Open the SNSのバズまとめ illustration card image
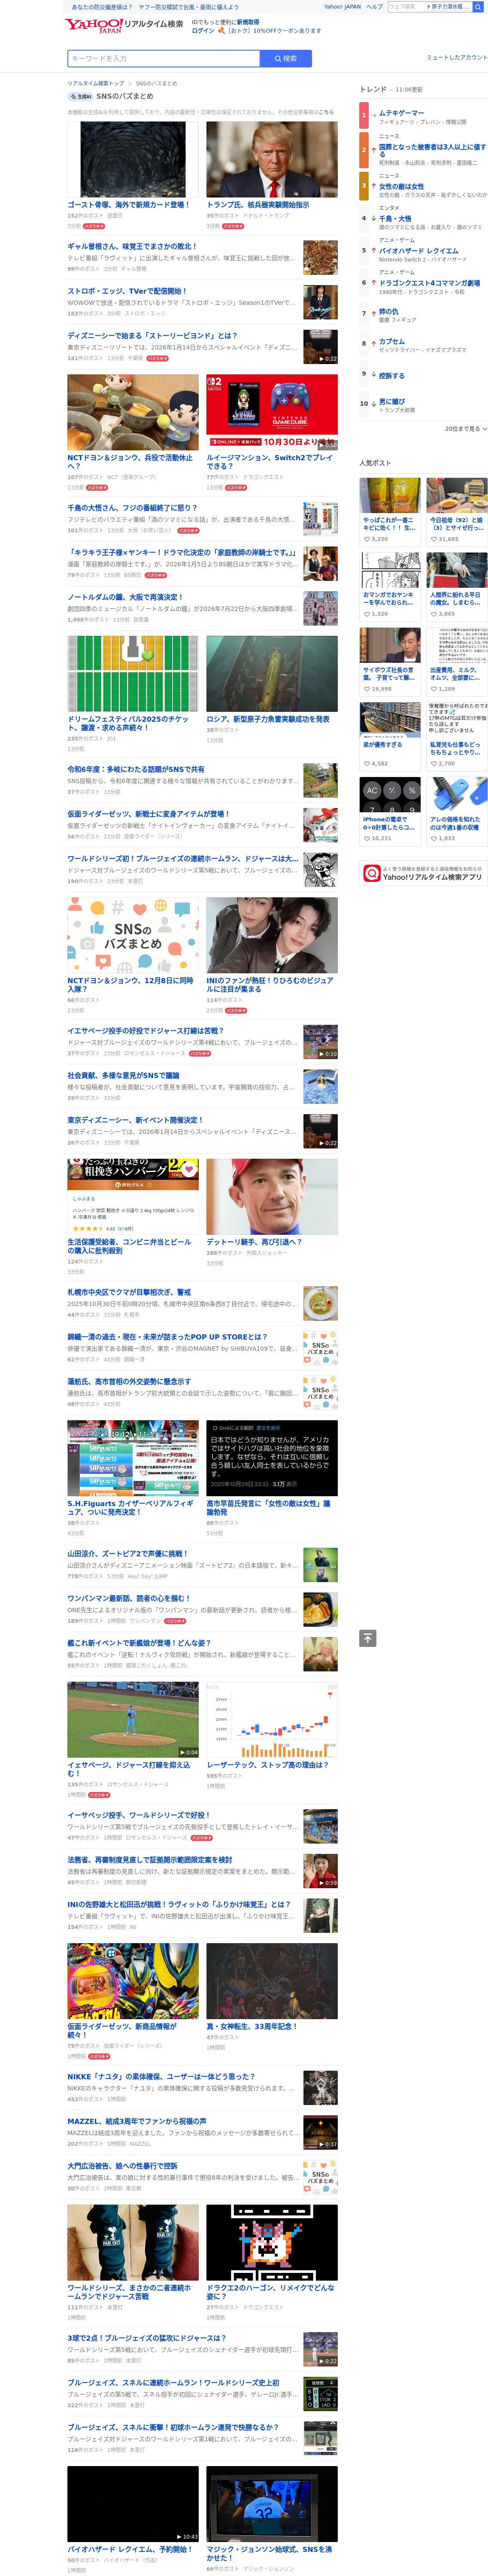488x2576 pixels. point(133,935)
